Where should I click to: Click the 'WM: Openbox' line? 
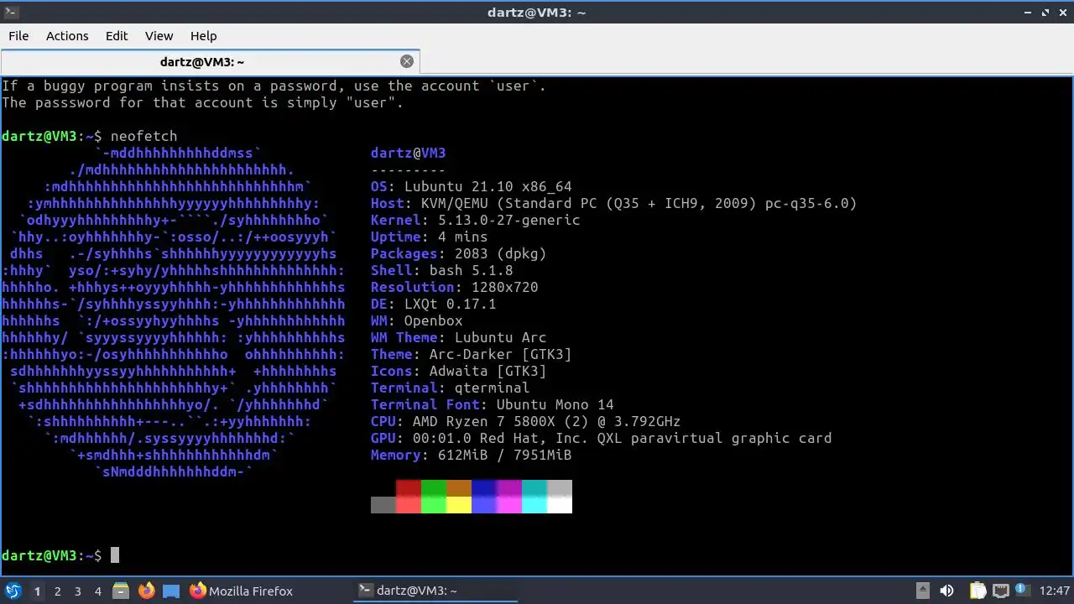417,320
